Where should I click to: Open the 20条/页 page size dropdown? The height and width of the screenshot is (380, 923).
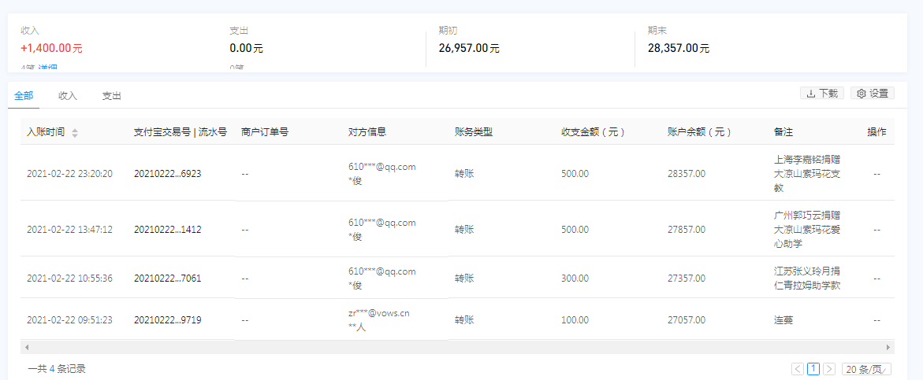[x=866, y=369]
